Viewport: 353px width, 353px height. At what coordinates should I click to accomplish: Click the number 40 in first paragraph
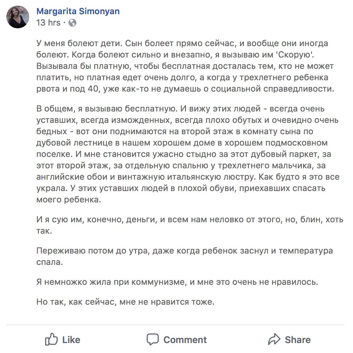pos(93,89)
